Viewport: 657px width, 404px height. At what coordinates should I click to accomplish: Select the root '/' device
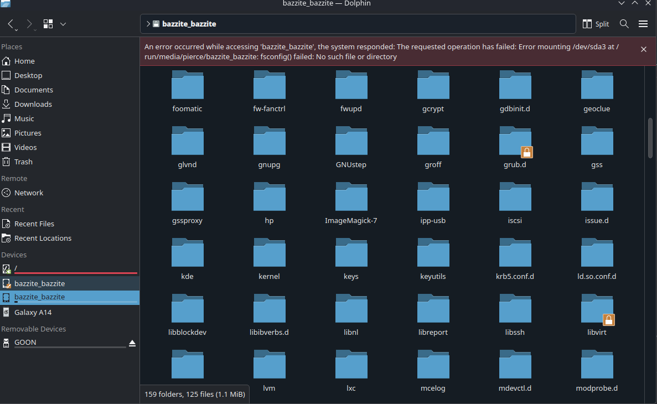pos(70,268)
